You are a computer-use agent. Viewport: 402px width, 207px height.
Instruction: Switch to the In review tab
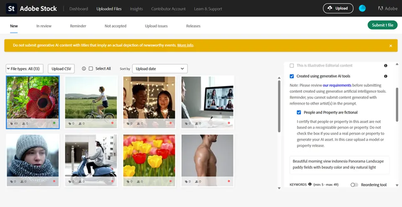(x=44, y=26)
